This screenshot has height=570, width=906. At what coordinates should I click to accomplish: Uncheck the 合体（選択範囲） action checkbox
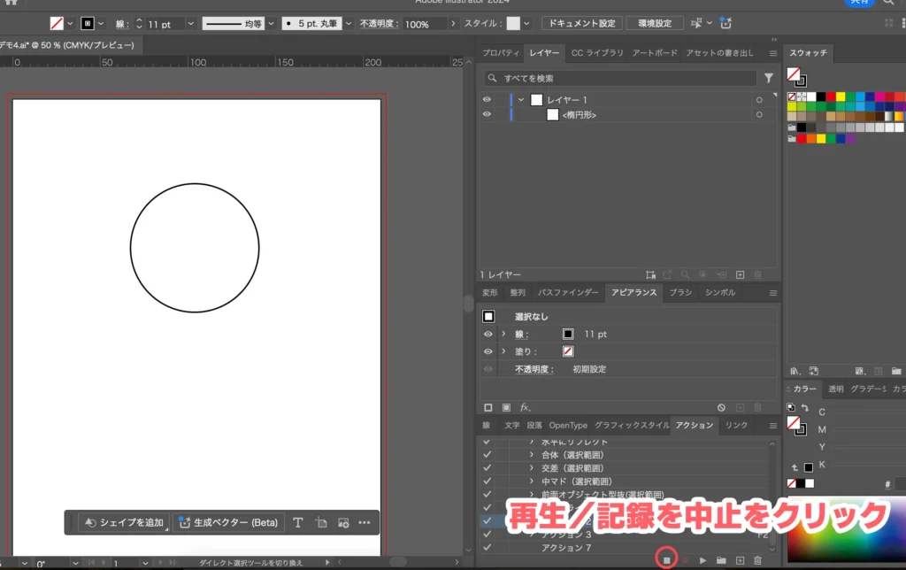(486, 454)
